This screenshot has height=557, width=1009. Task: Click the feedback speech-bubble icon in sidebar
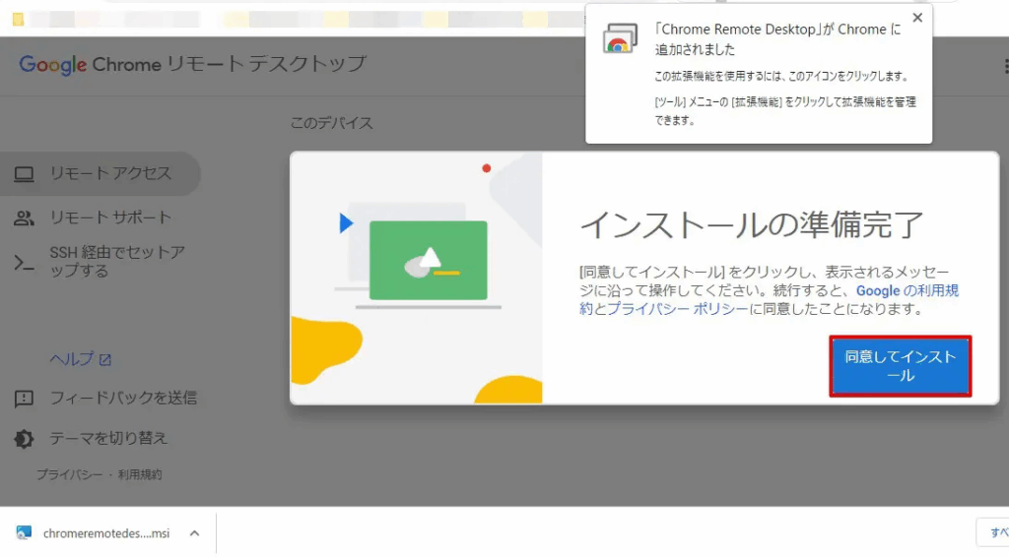25,399
